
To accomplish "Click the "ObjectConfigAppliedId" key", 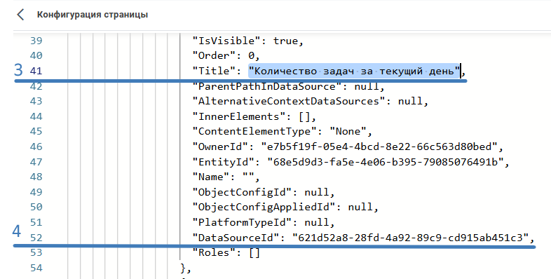I will tap(264, 207).
